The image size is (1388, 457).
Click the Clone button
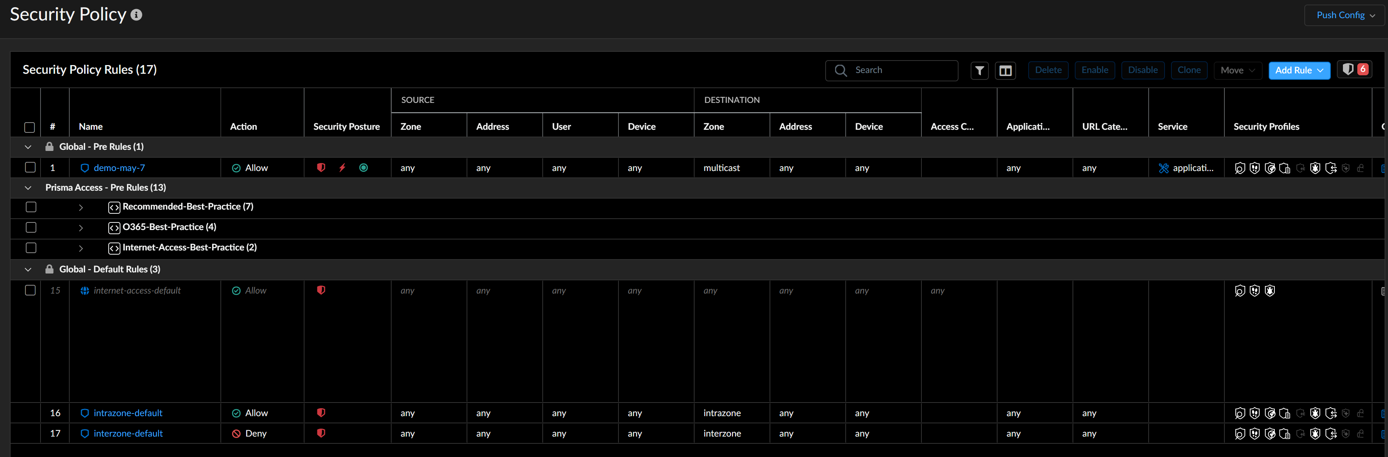click(x=1189, y=70)
